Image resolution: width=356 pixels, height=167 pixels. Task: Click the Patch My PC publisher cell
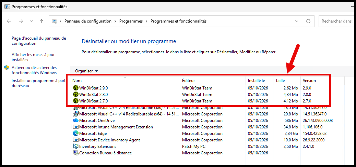(x=194, y=147)
